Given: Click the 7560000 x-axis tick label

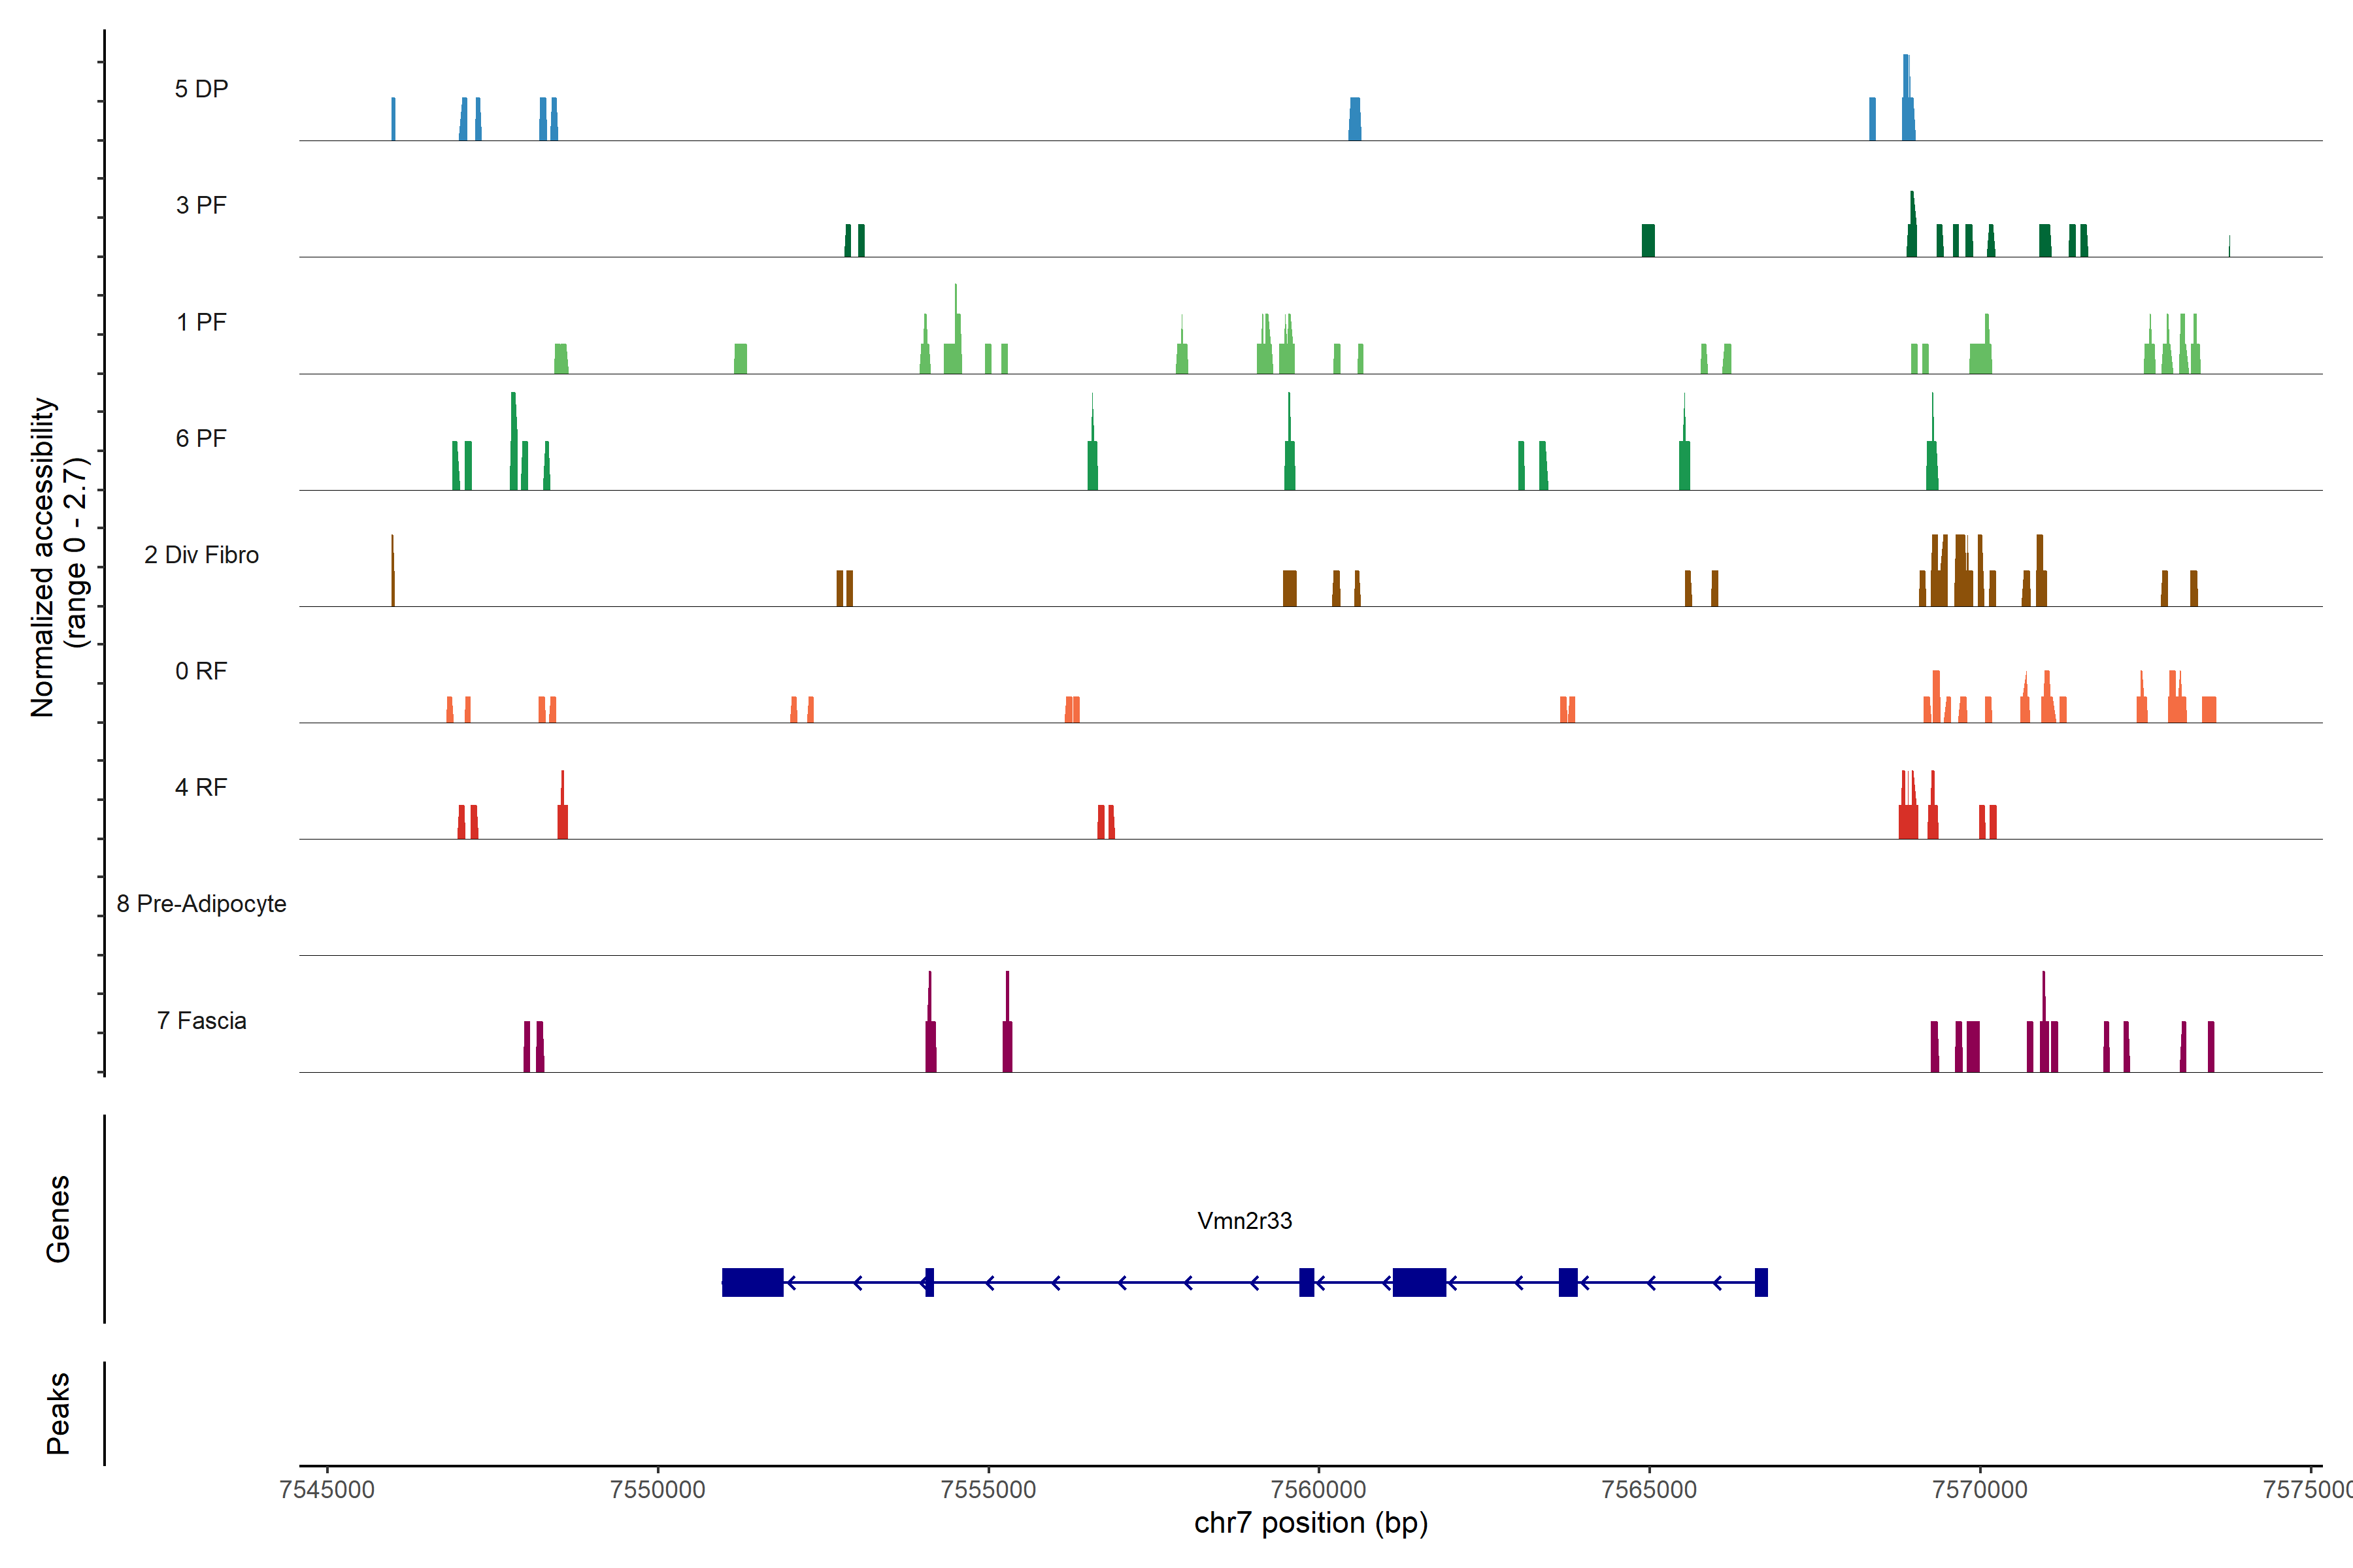Looking at the screenshot, I should [x=1318, y=1489].
